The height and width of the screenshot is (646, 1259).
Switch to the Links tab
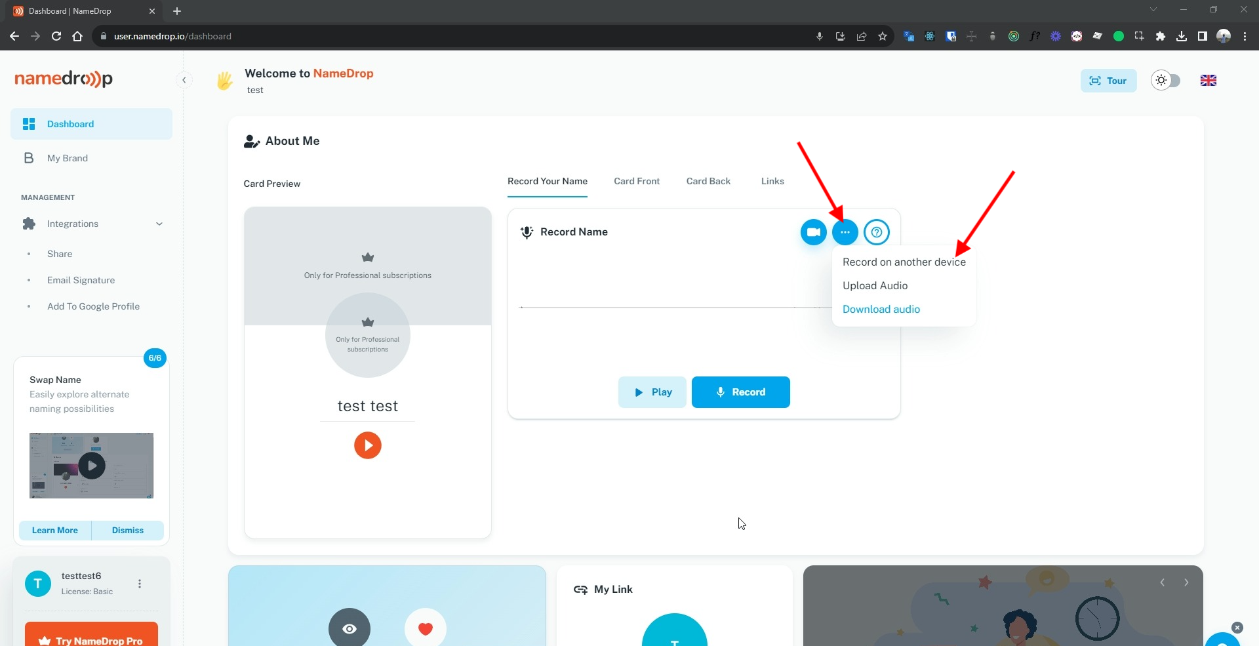[772, 181]
